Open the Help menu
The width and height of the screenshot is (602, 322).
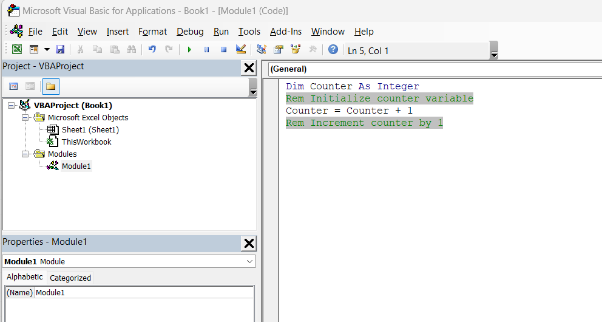[x=364, y=32]
